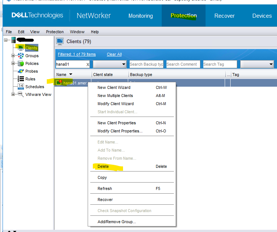Clear the hana01 name filter with X

(x=88, y=65)
